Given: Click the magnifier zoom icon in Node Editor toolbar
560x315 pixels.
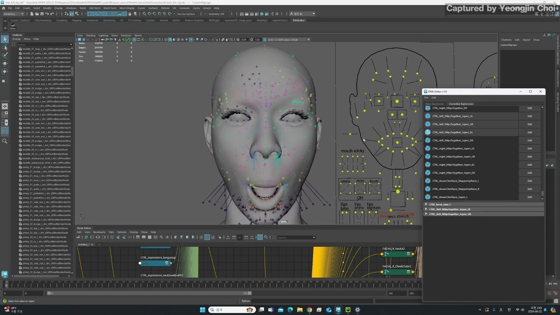Looking at the screenshot, I should pos(161,238).
